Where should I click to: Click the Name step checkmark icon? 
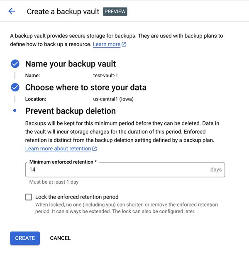(15, 64)
